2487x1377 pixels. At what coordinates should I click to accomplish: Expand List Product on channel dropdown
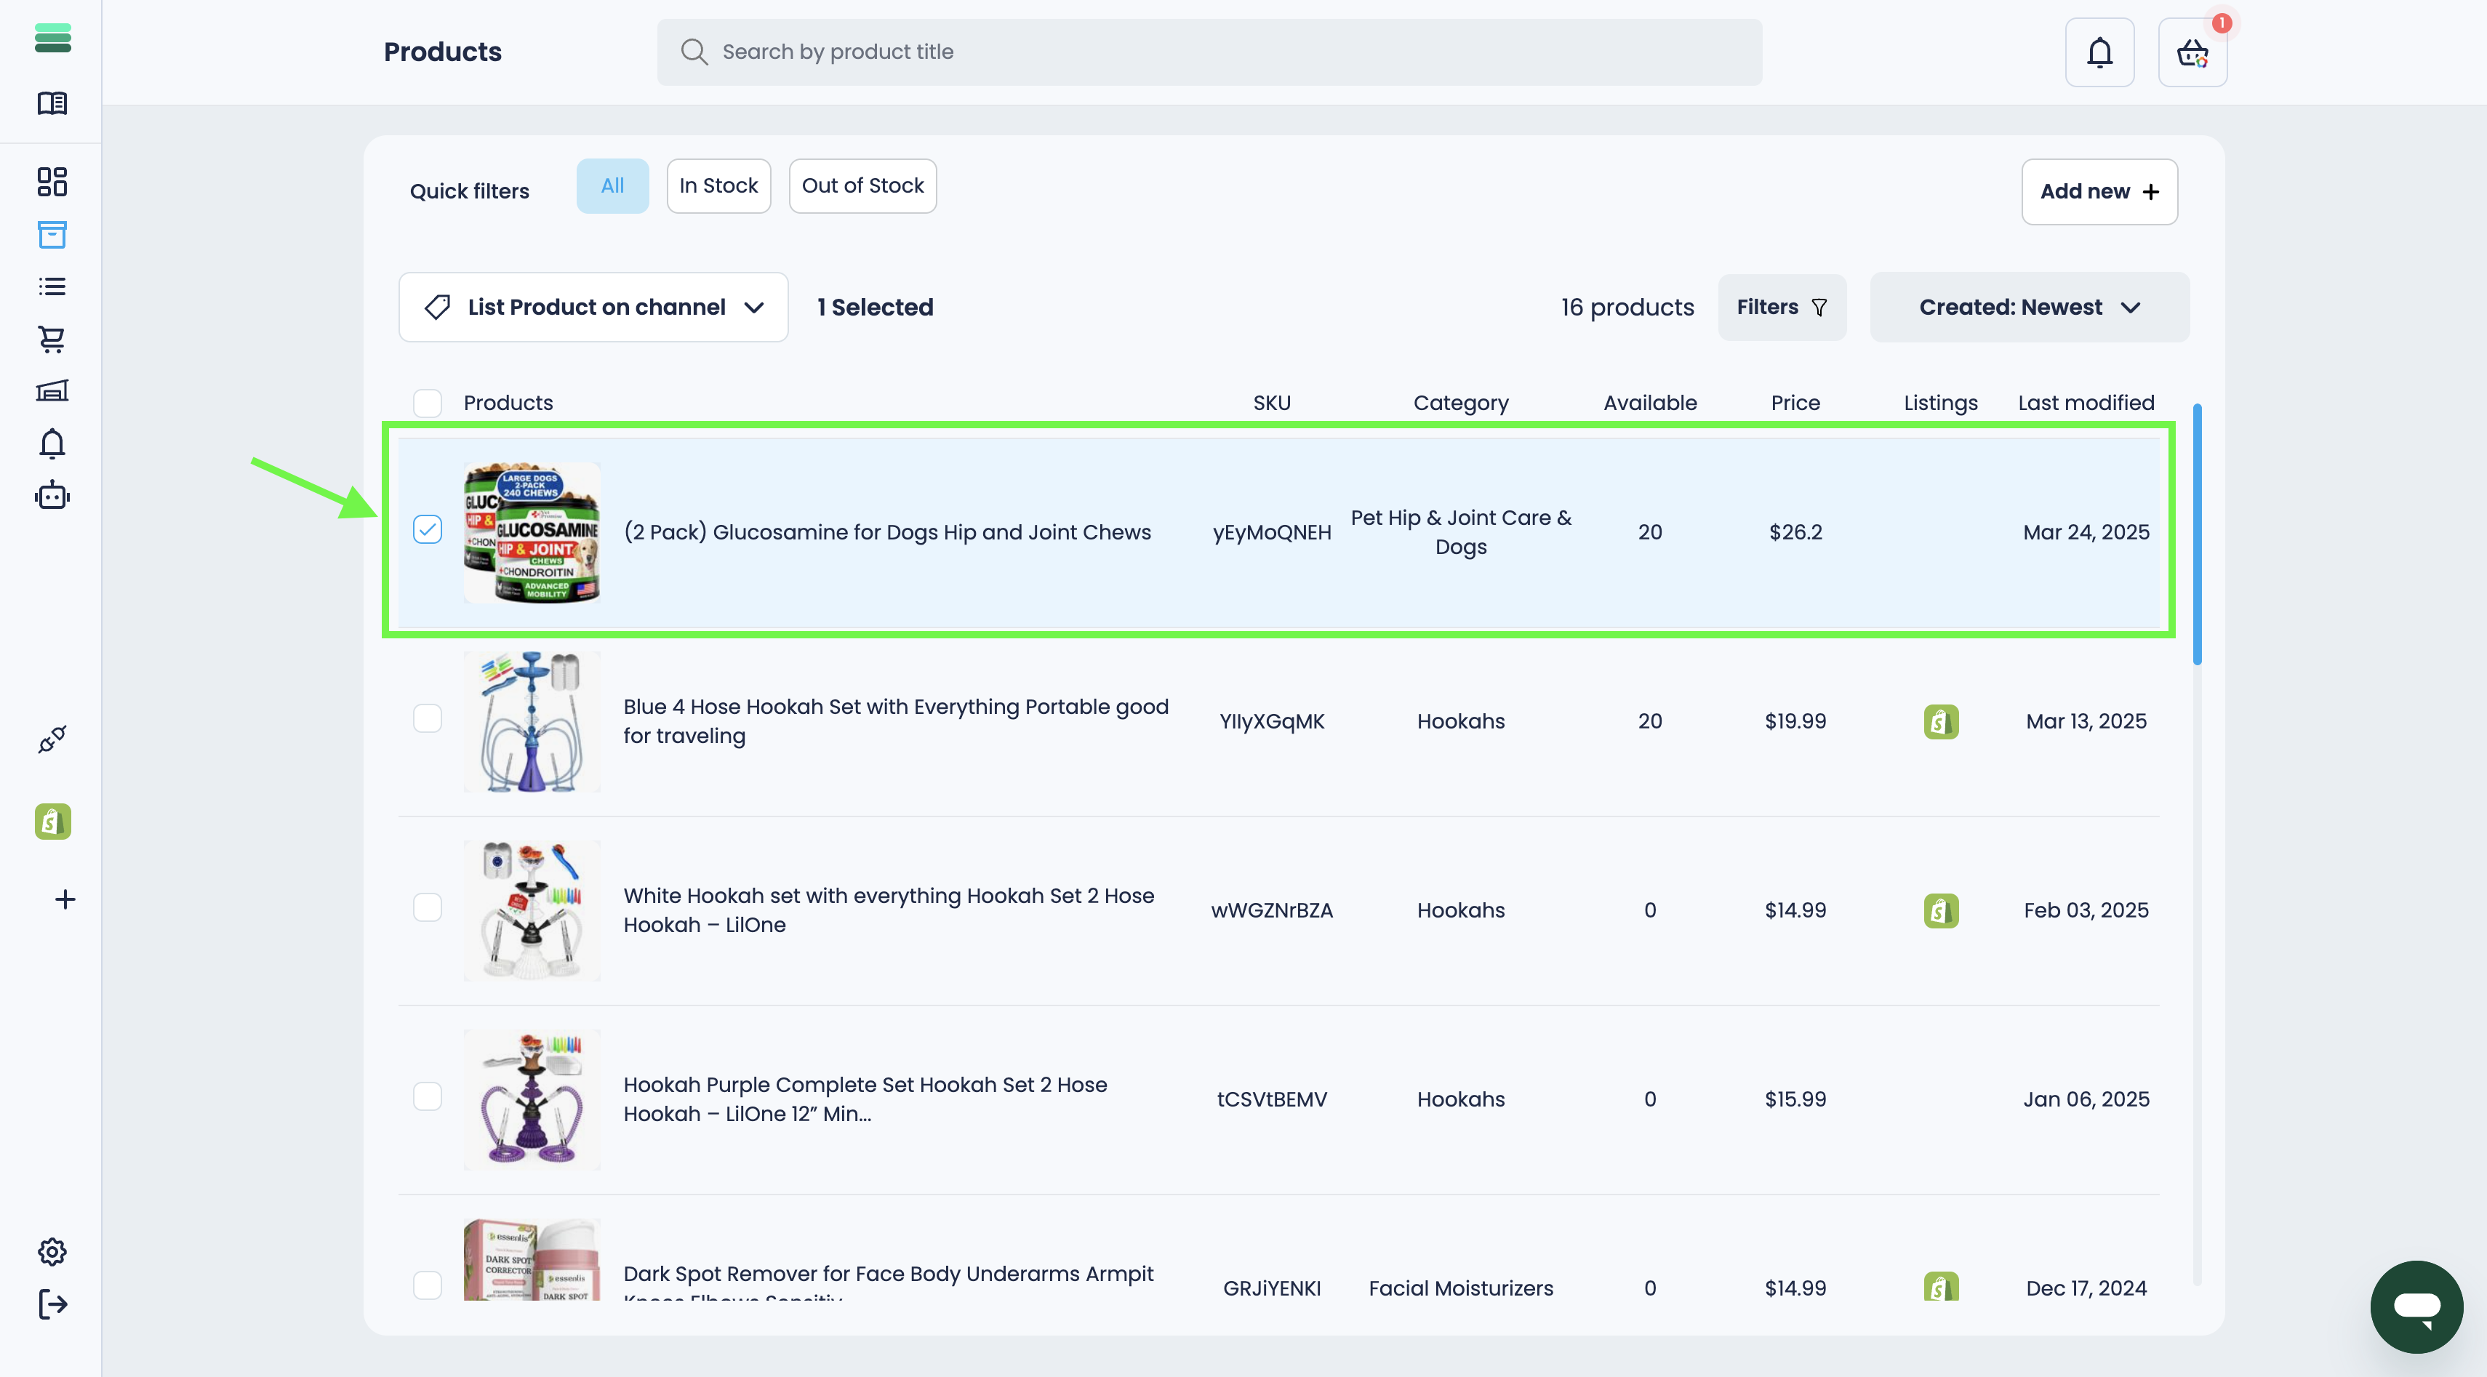click(x=593, y=307)
